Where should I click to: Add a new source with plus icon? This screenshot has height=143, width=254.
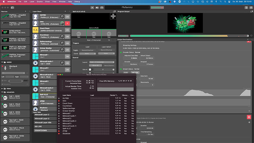point(26,11)
